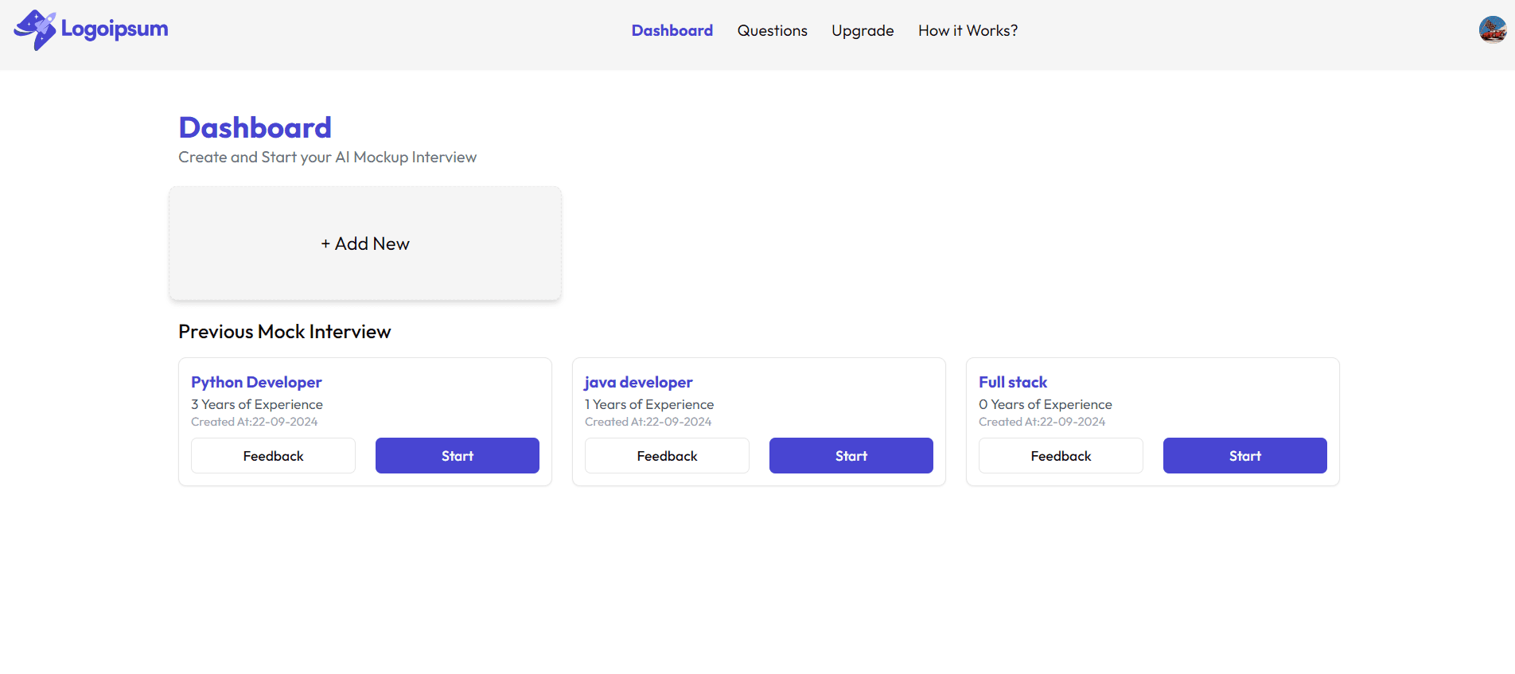Open the Questions nav item

tap(772, 30)
